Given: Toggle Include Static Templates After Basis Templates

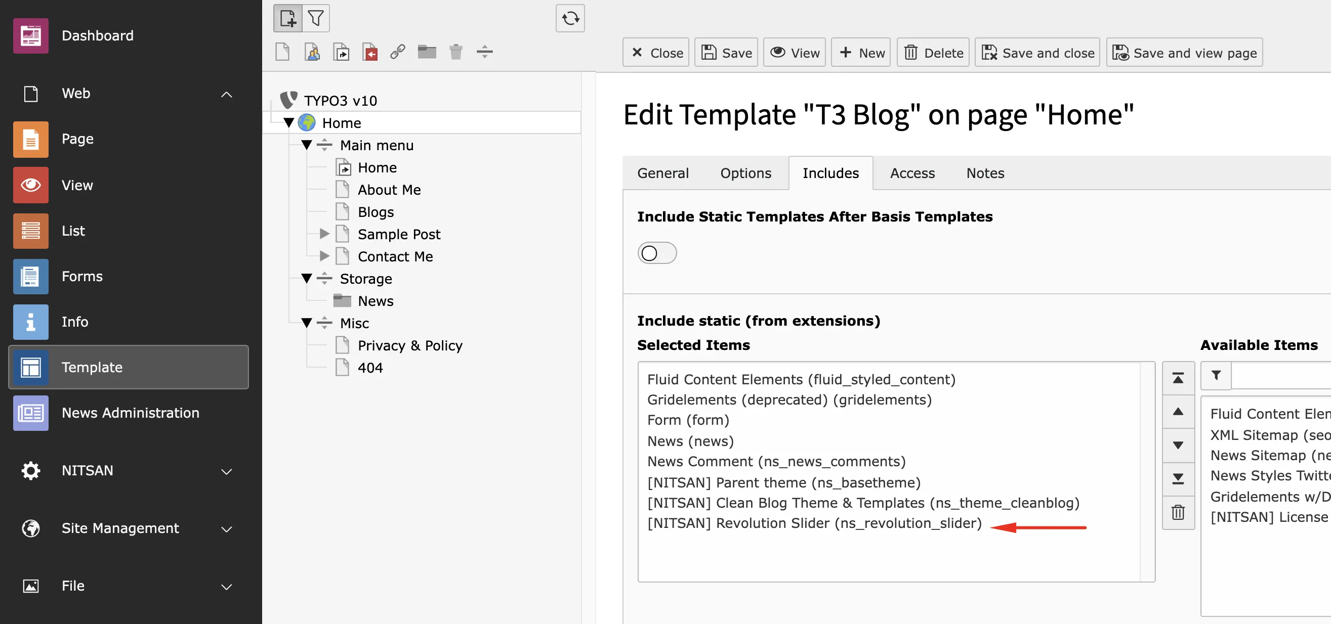Looking at the screenshot, I should pyautogui.click(x=657, y=253).
